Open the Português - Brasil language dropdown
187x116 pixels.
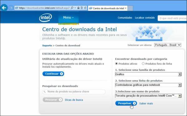168,45
